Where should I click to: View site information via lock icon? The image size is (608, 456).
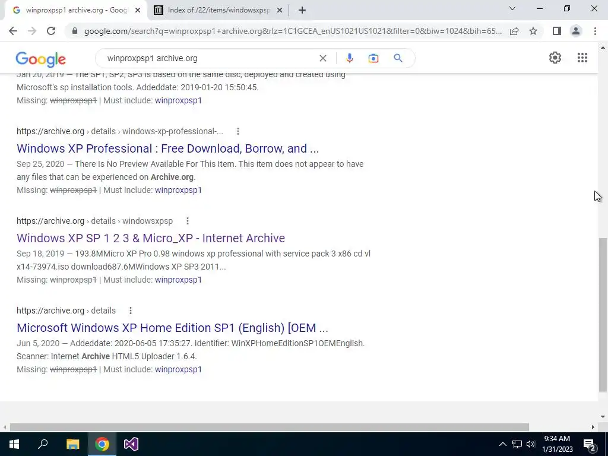point(75,31)
